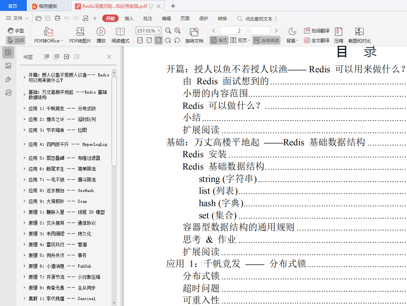Click TOC entry Redis 安装
This screenshot has height=306, width=407.
coord(204,154)
